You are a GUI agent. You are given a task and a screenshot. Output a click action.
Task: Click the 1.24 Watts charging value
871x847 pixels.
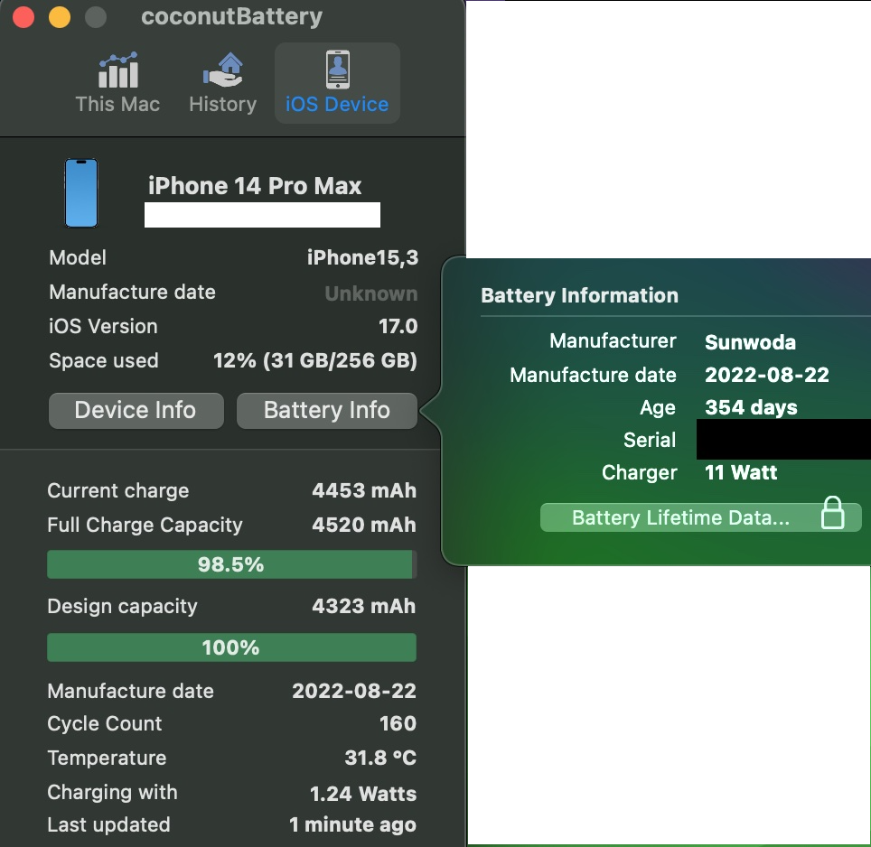363,794
